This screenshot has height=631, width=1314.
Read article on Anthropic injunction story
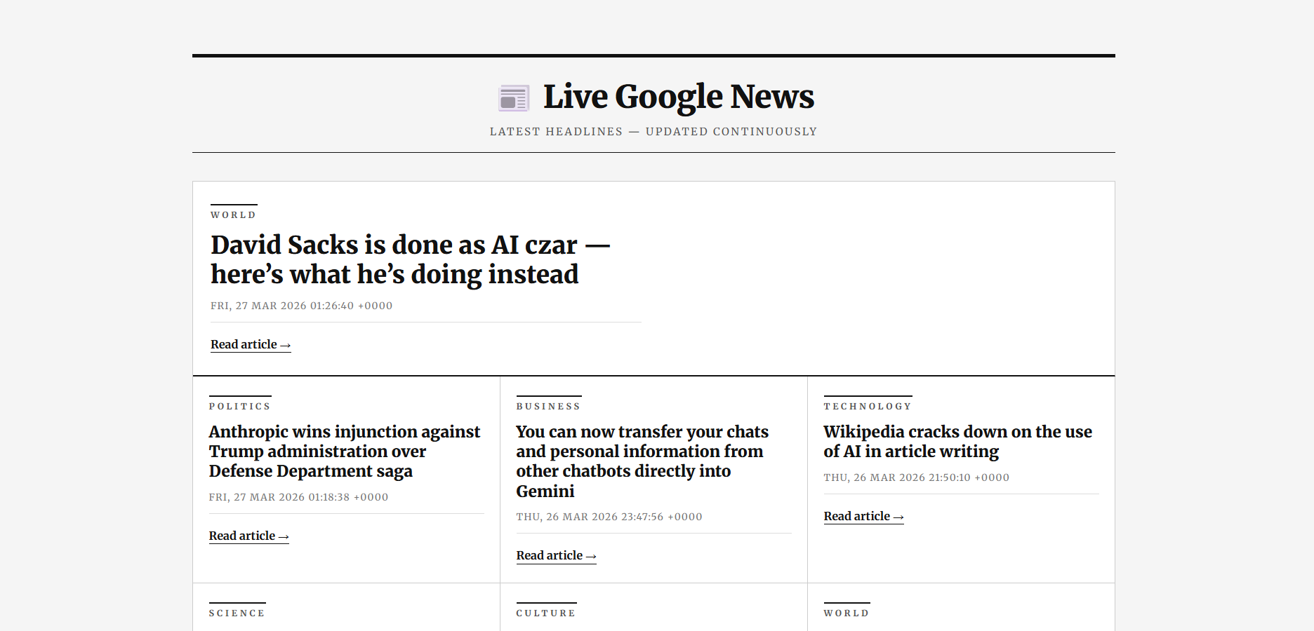click(249, 536)
